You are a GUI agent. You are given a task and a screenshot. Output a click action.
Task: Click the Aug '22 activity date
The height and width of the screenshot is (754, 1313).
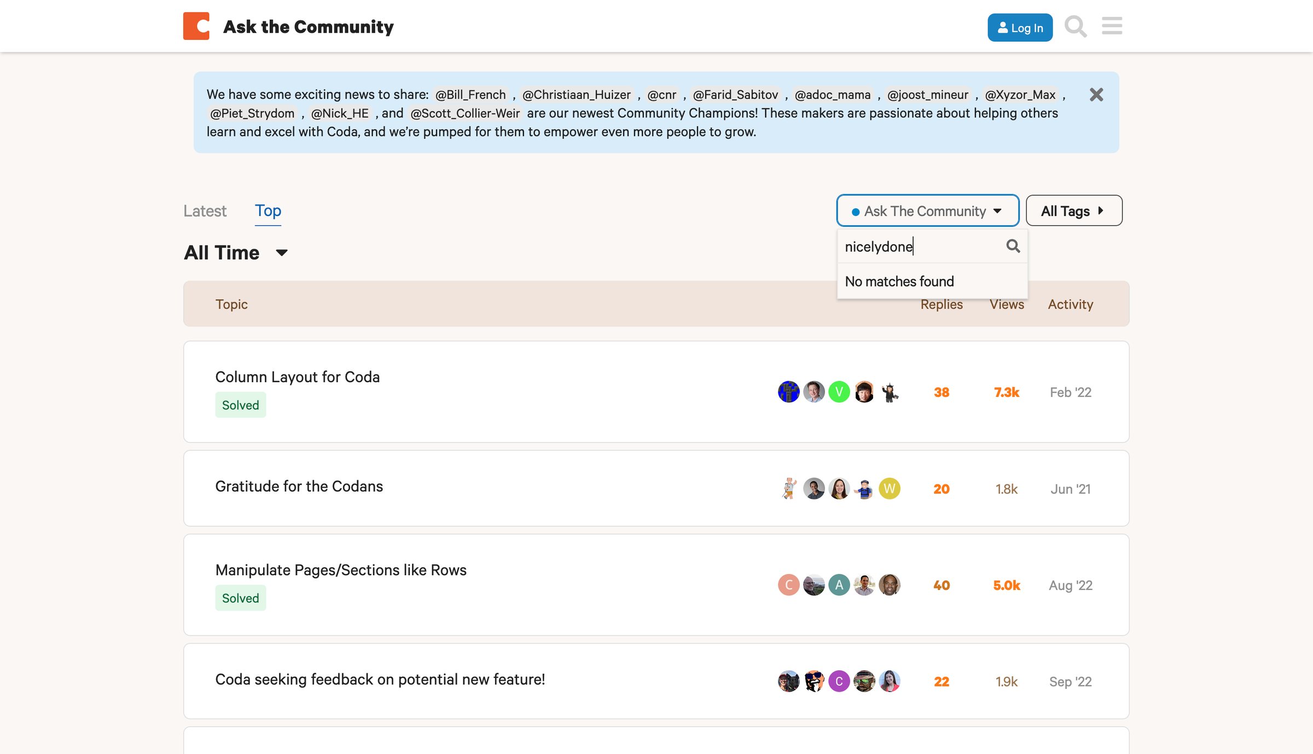coord(1071,586)
